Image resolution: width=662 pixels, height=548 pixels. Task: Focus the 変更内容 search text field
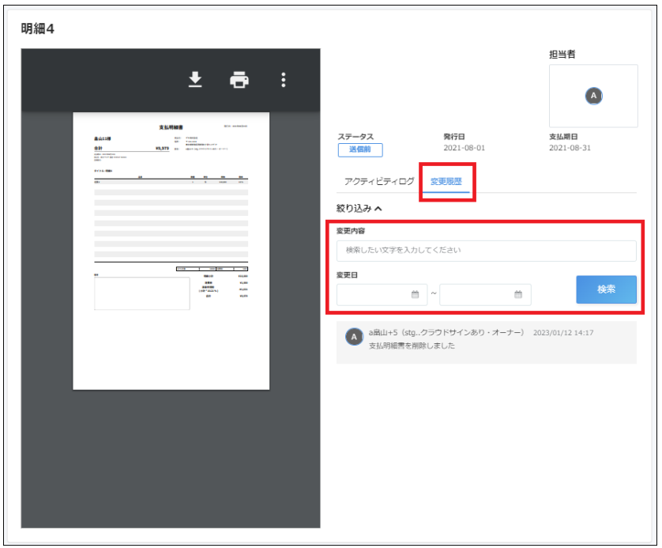click(x=487, y=251)
